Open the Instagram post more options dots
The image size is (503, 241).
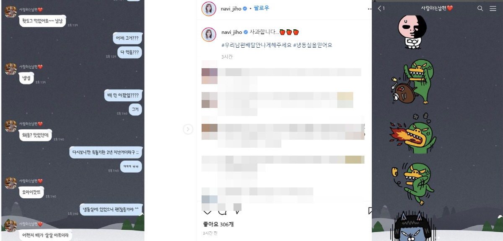pos(369,9)
